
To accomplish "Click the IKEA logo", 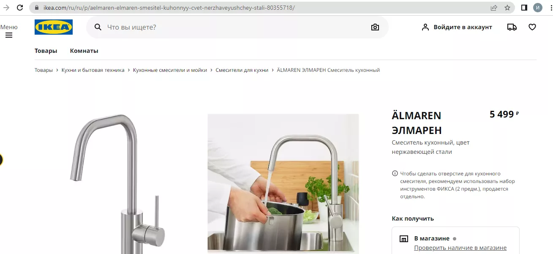I will [54, 27].
